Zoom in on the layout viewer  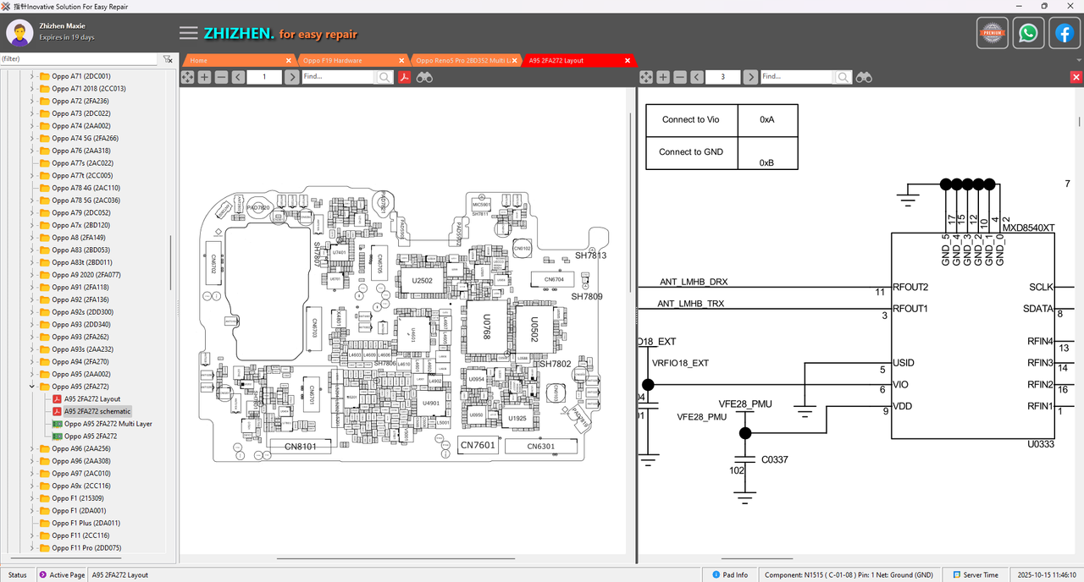[x=205, y=77]
